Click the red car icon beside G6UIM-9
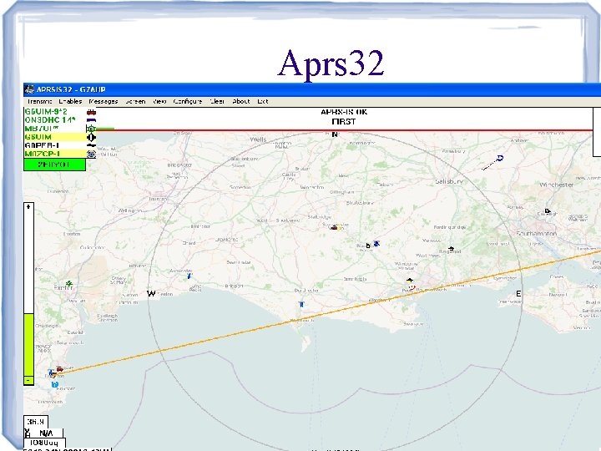The image size is (601, 451). coord(91,112)
